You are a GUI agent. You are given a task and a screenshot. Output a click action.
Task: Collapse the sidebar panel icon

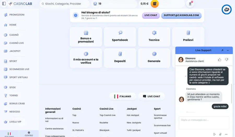[4, 4]
